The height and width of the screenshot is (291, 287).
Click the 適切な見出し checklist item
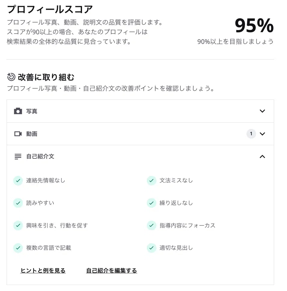(176, 248)
